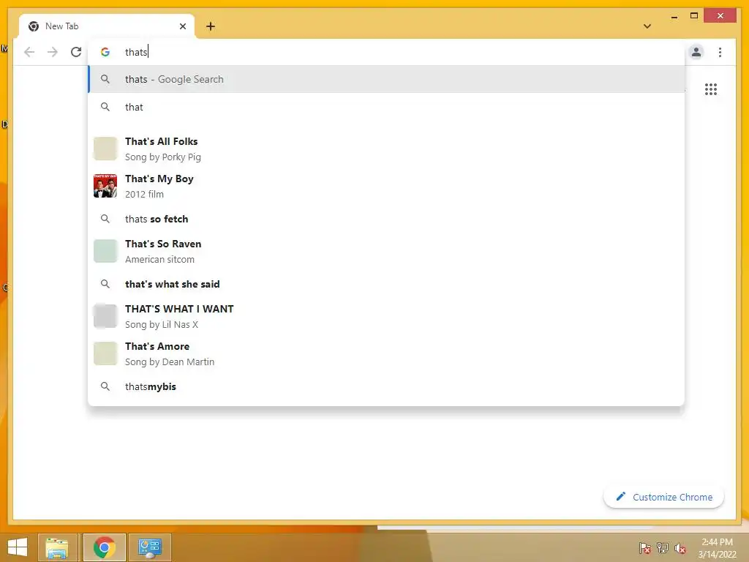Click search icon beside 'that's what she said'
The height and width of the screenshot is (562, 749).
click(105, 284)
